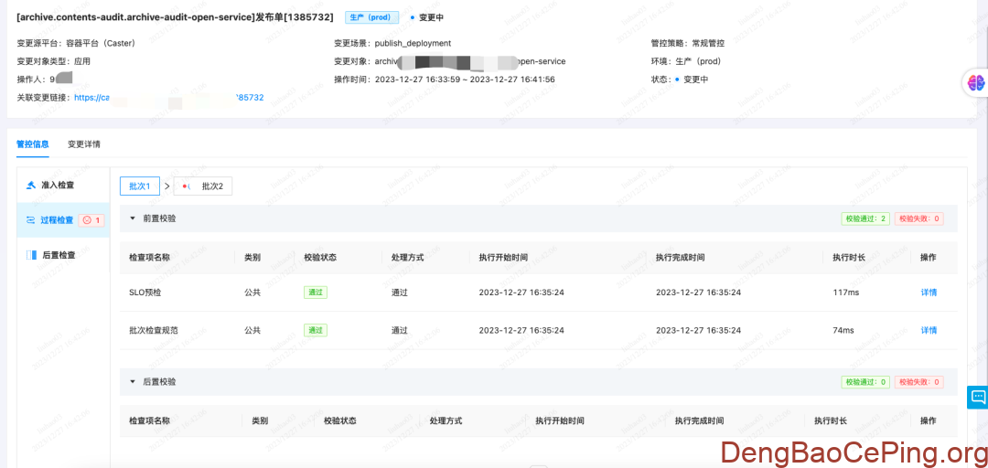Select the 批次1 batch tab
The width and height of the screenshot is (988, 468).
[139, 186]
